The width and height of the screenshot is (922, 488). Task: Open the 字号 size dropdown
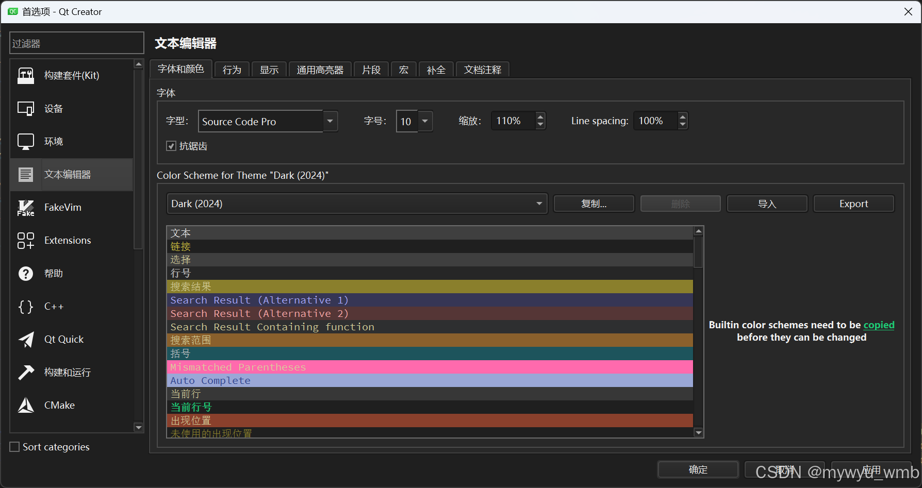click(424, 121)
